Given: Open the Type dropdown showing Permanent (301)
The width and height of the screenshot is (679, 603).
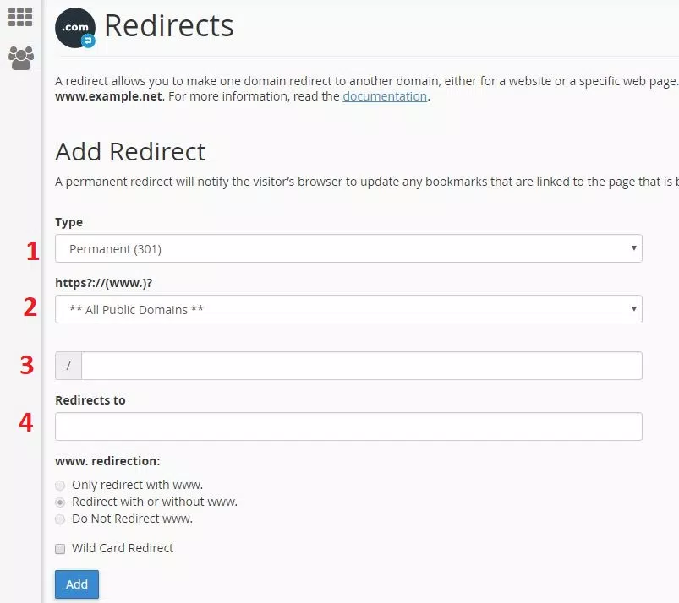Looking at the screenshot, I should pos(348,248).
